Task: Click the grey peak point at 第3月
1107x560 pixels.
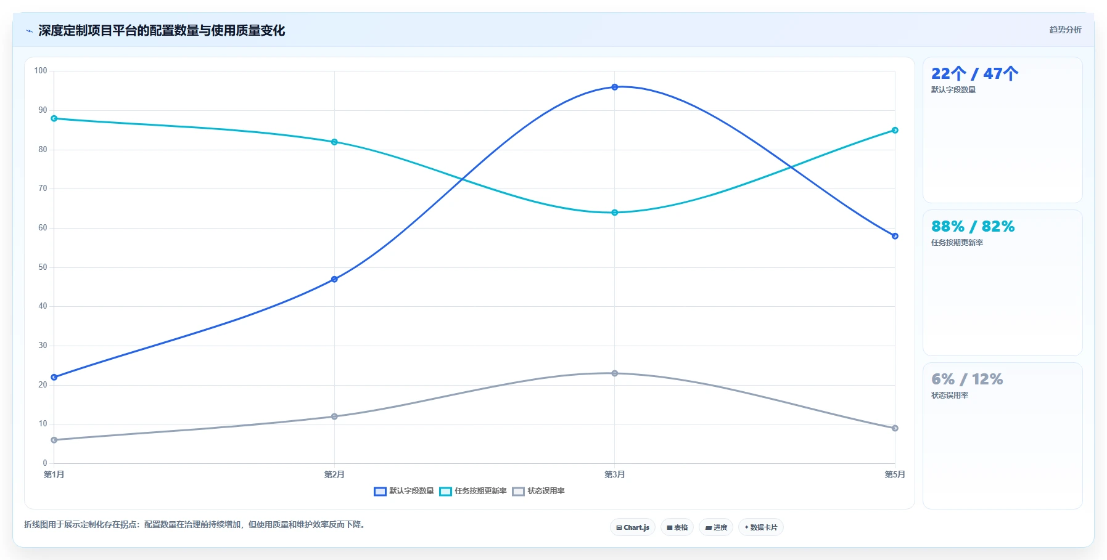Action: pos(615,373)
